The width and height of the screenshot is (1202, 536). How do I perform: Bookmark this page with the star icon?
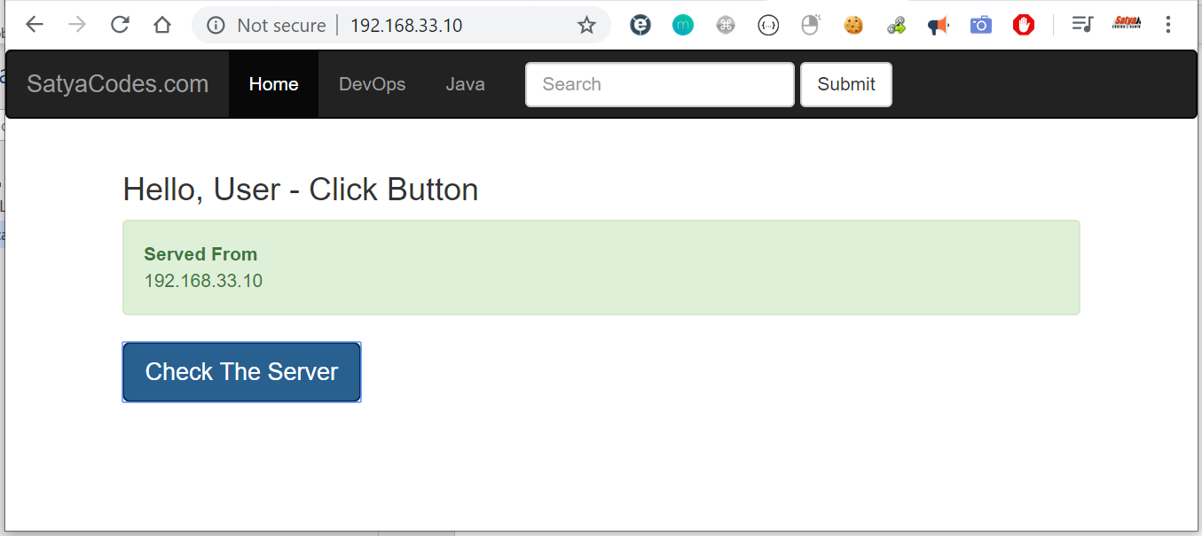coord(586,26)
